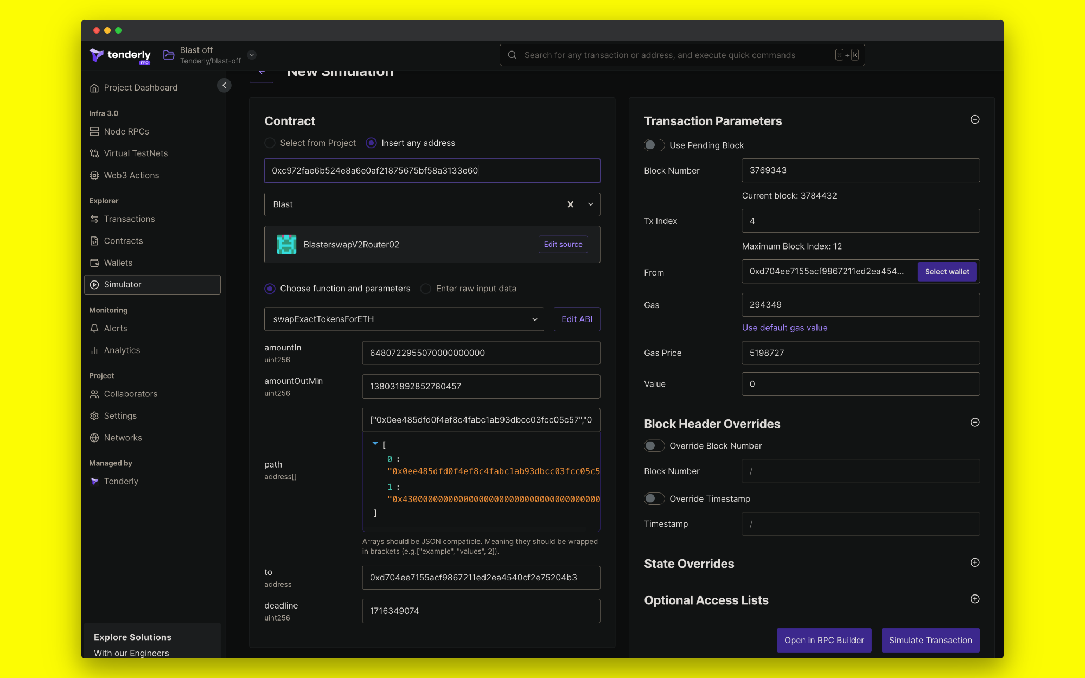Image resolution: width=1085 pixels, height=678 pixels.
Task: Open the Blast network dropdown arrow
Action: click(x=591, y=204)
